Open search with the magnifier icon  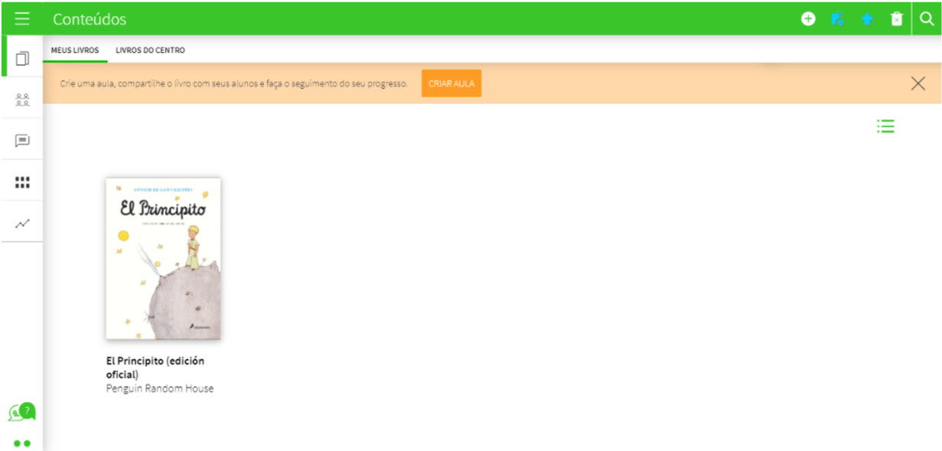[927, 19]
